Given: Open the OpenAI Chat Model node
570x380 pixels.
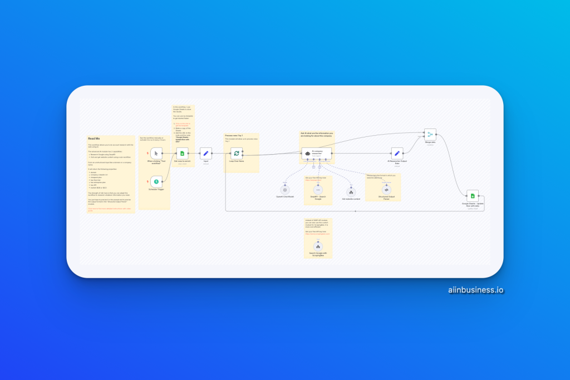Looking at the screenshot, I should [x=285, y=190].
